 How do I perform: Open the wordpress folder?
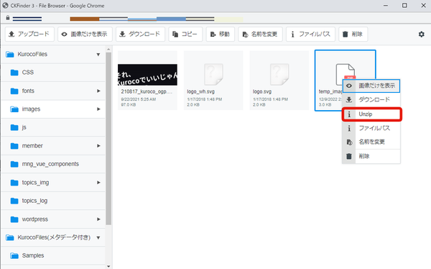coord(53,219)
